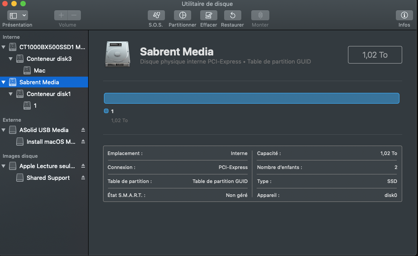Eject the Shared Support volume
418x256 pixels.
coord(83,178)
